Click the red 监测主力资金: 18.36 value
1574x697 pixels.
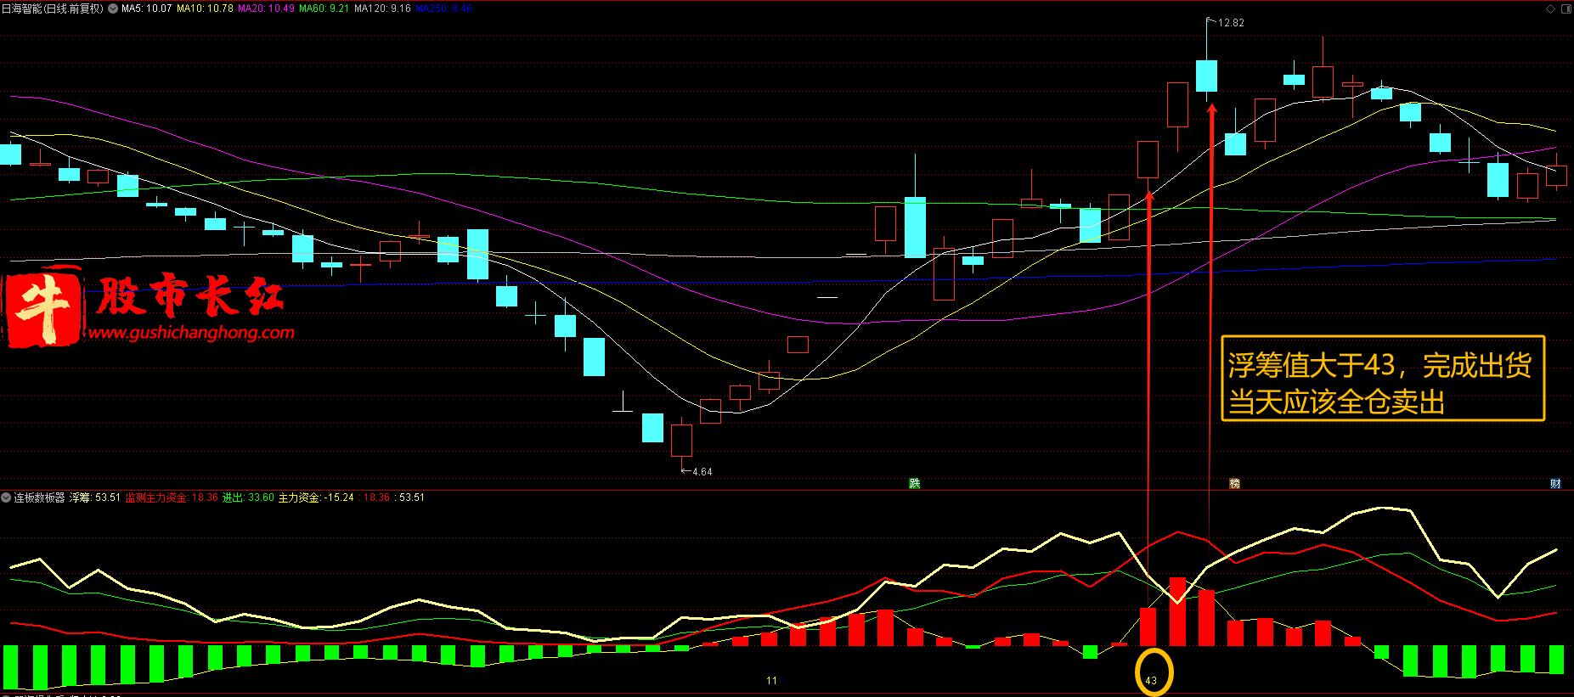pos(172,497)
